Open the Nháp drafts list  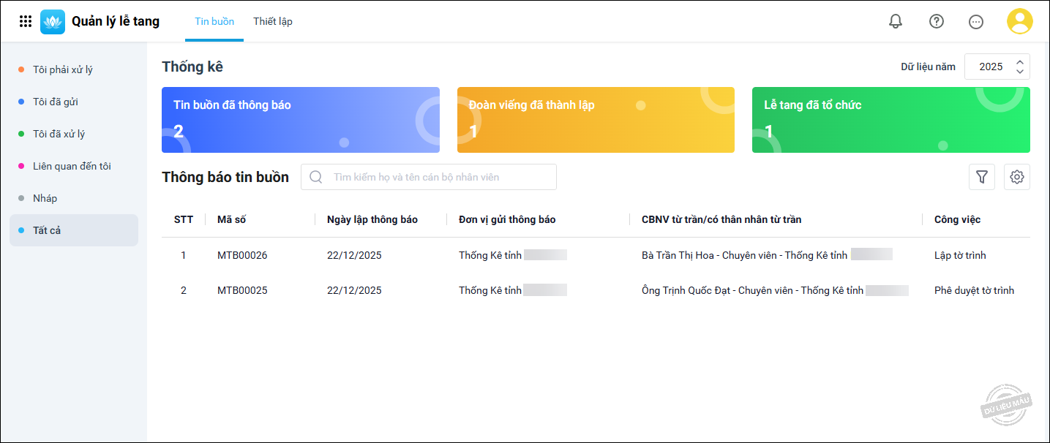coord(45,199)
